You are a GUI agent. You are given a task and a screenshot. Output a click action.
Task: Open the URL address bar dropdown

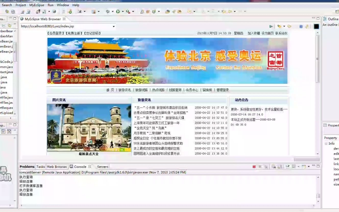point(114,26)
